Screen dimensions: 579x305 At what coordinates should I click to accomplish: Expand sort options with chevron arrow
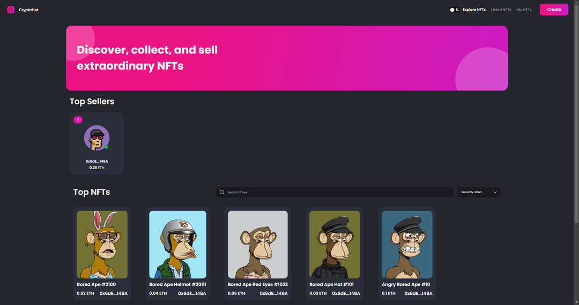point(495,192)
